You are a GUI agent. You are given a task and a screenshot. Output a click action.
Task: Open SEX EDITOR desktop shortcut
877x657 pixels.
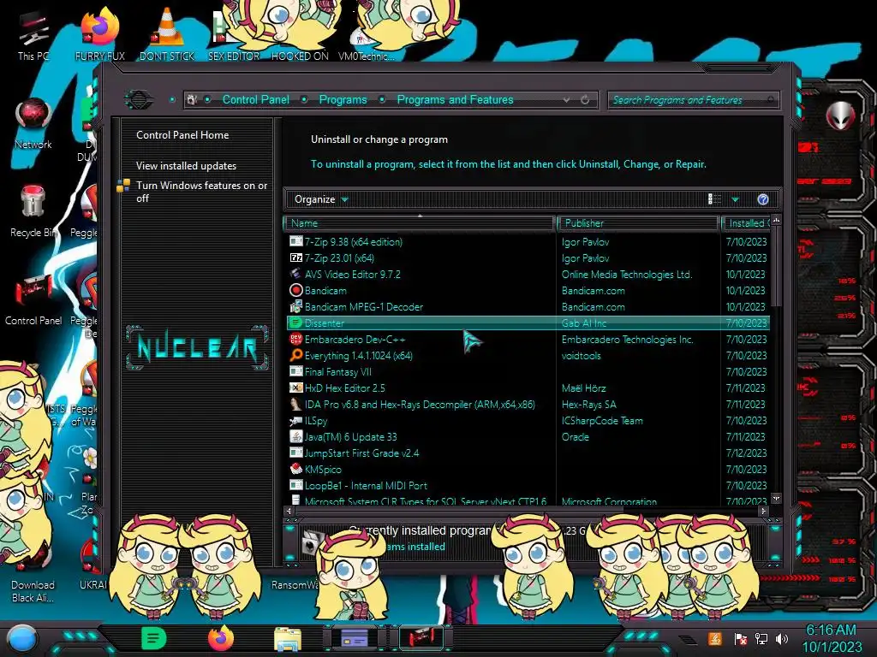(x=233, y=34)
